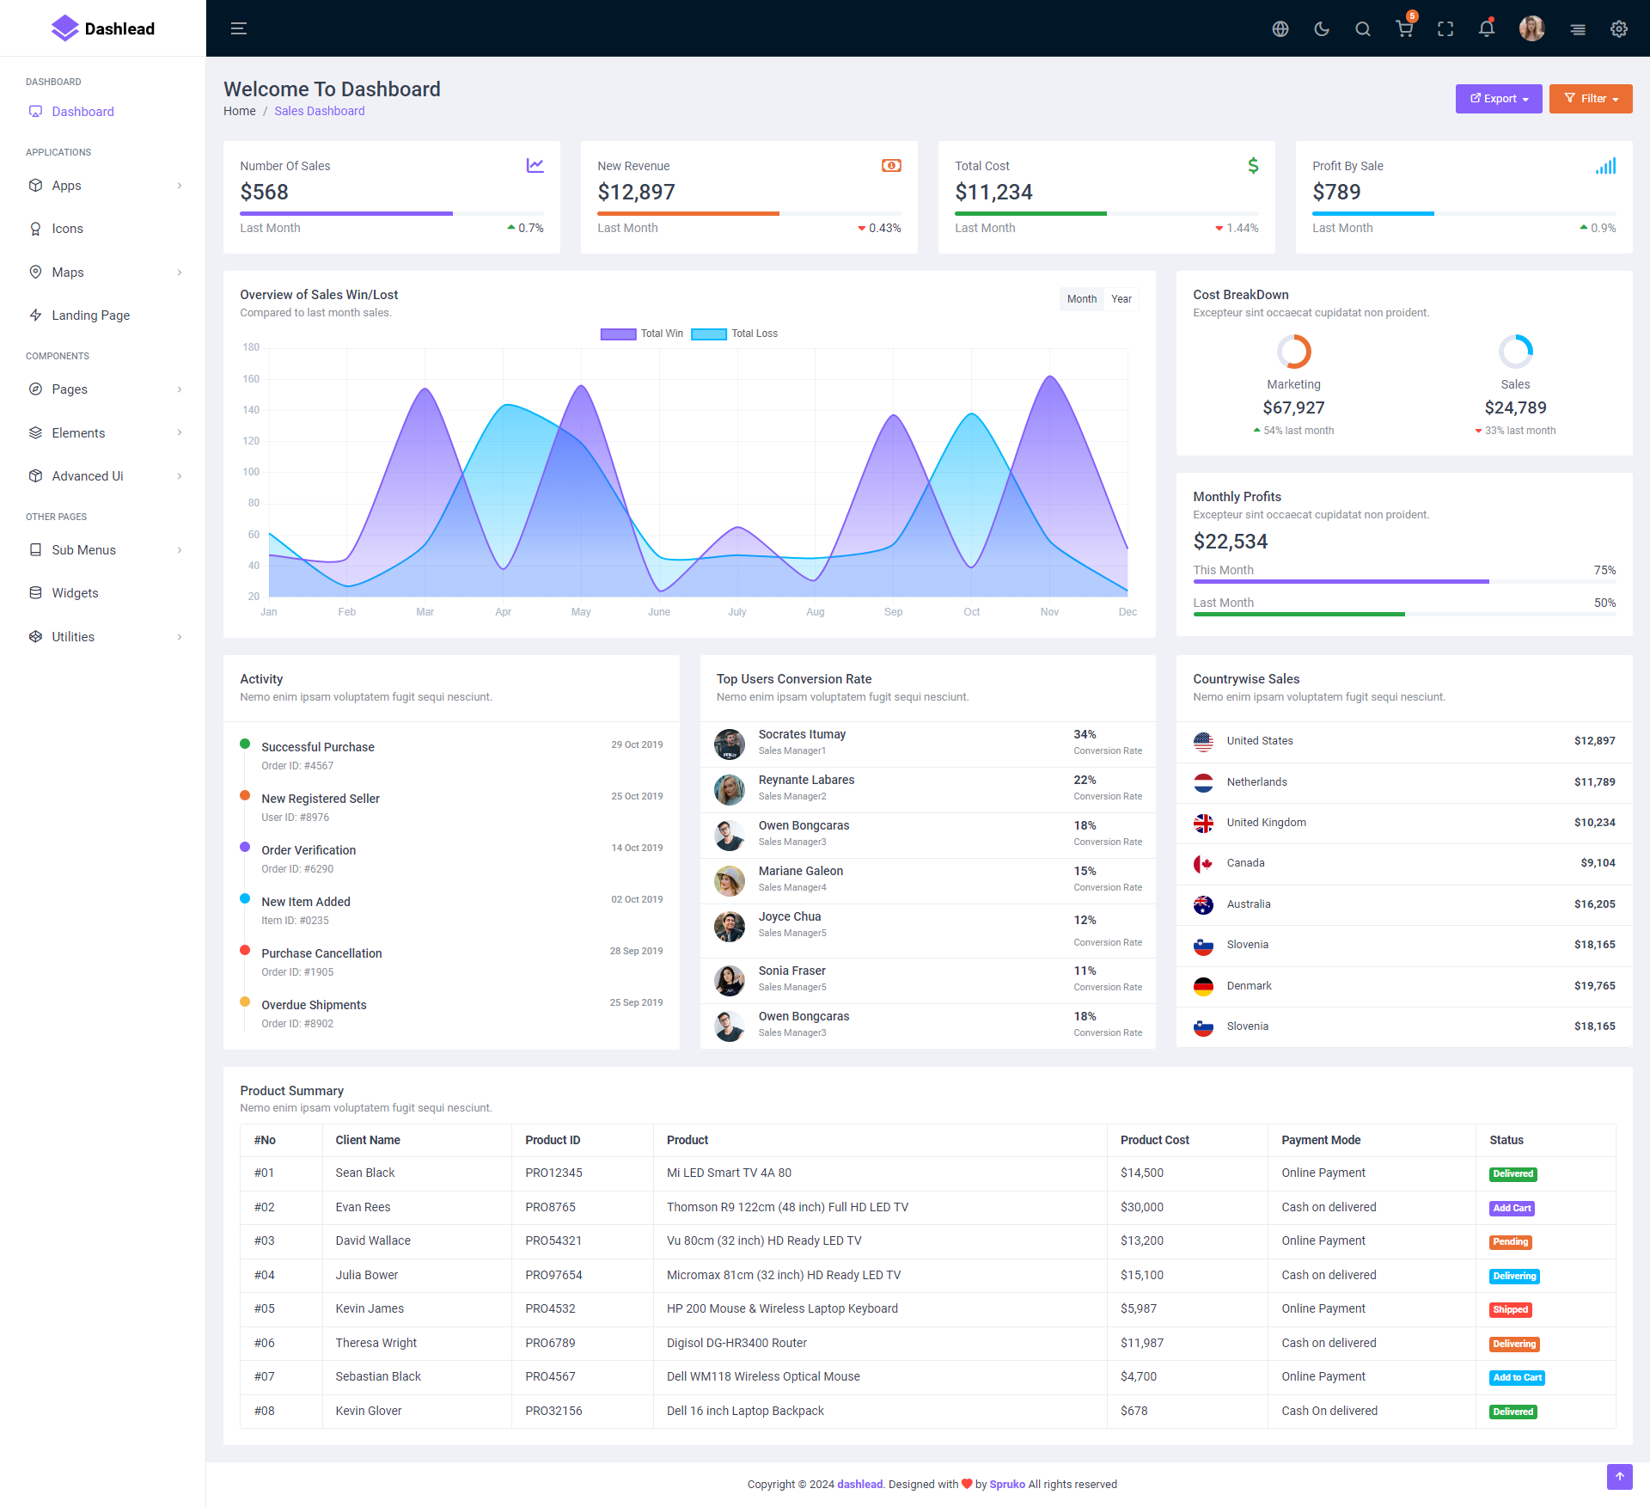Open the notifications bell icon

(x=1487, y=29)
